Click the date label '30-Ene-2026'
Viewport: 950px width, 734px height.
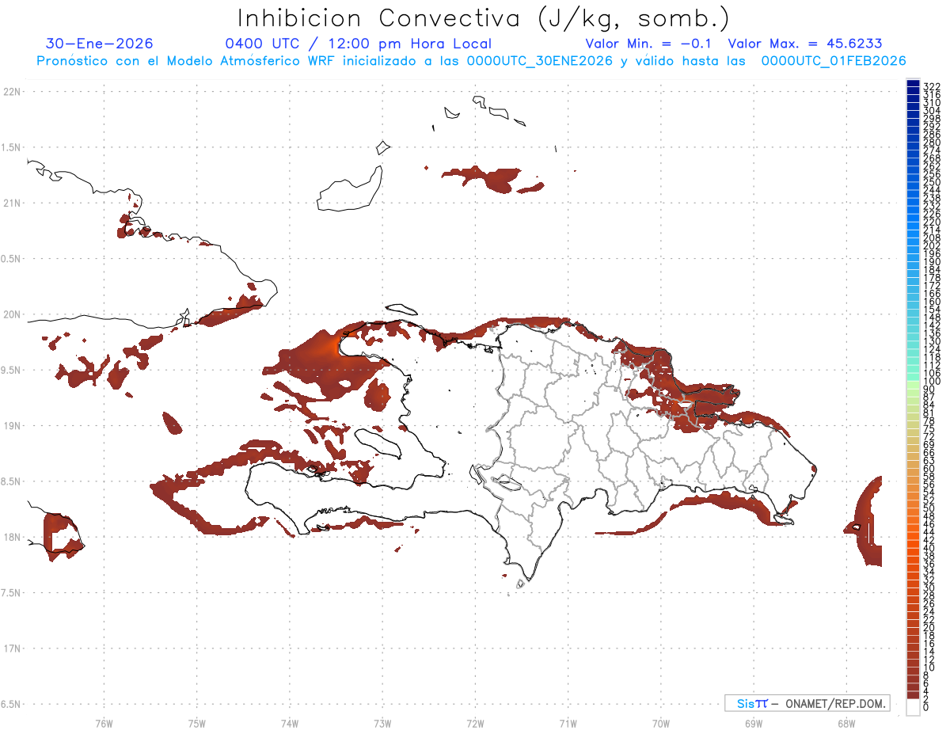click(x=100, y=44)
